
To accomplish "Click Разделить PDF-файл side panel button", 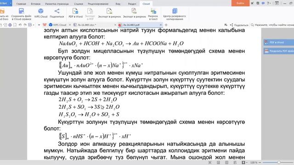I will (x=279, y=51).
